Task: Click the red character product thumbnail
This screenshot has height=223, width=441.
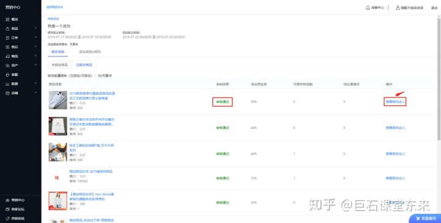Action: 56,178
